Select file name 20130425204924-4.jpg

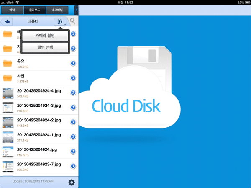click(x=39, y=91)
